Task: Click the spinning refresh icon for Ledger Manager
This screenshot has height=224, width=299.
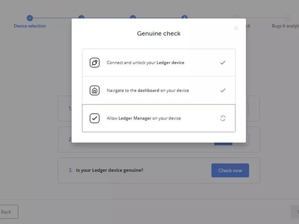Action: 223,118
